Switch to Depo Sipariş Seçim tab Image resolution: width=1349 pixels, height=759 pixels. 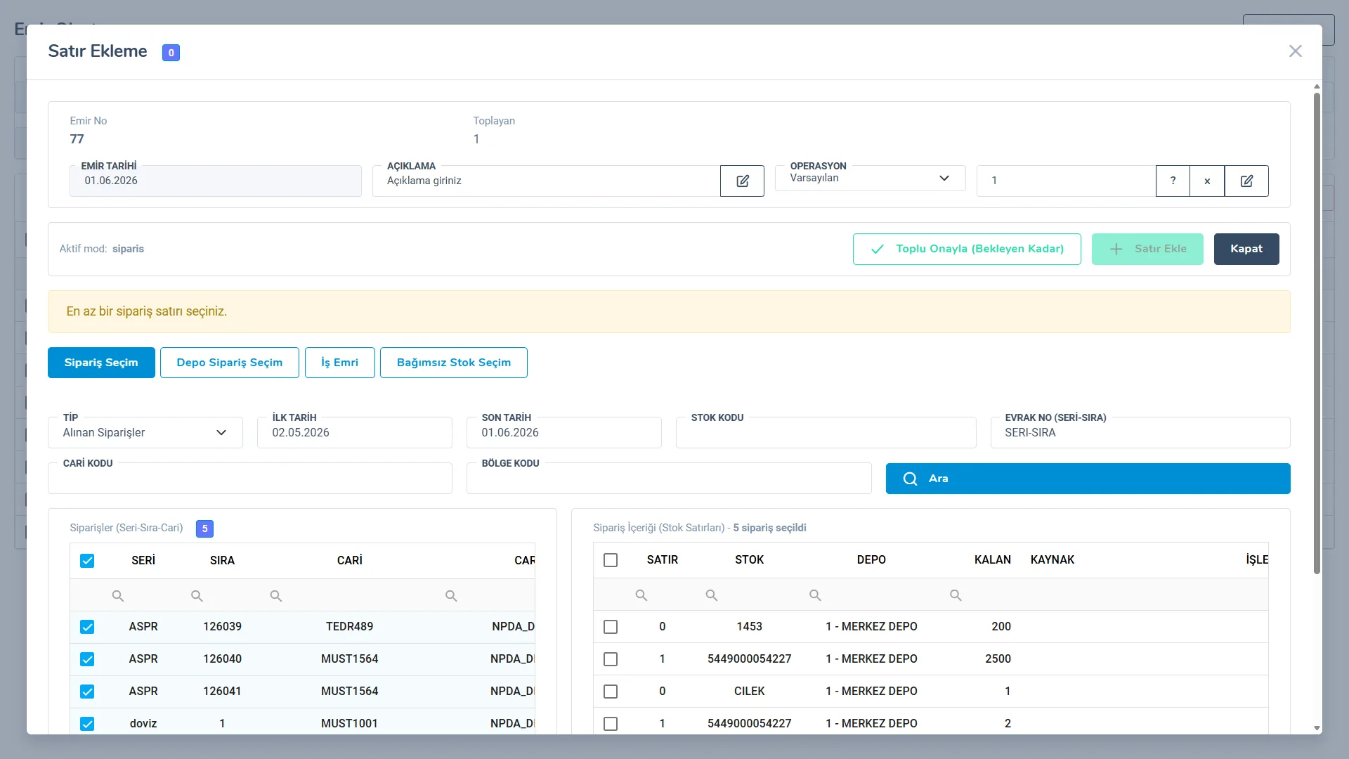pos(230,363)
